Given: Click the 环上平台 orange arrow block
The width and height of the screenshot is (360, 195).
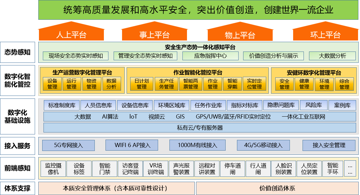Looking at the screenshot, I should 325,34.
